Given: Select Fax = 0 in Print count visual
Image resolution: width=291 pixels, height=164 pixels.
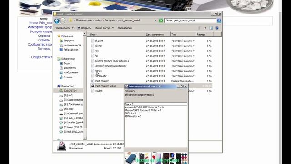Looking at the screenshot, I should pyautogui.click(x=156, y=104).
